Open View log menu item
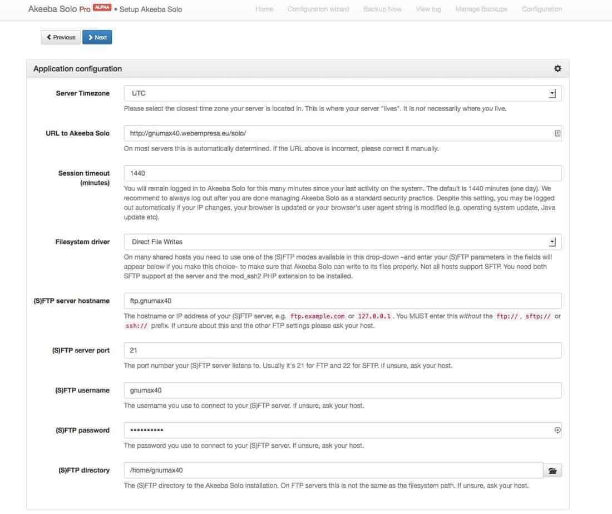612x514 pixels. pos(428,9)
